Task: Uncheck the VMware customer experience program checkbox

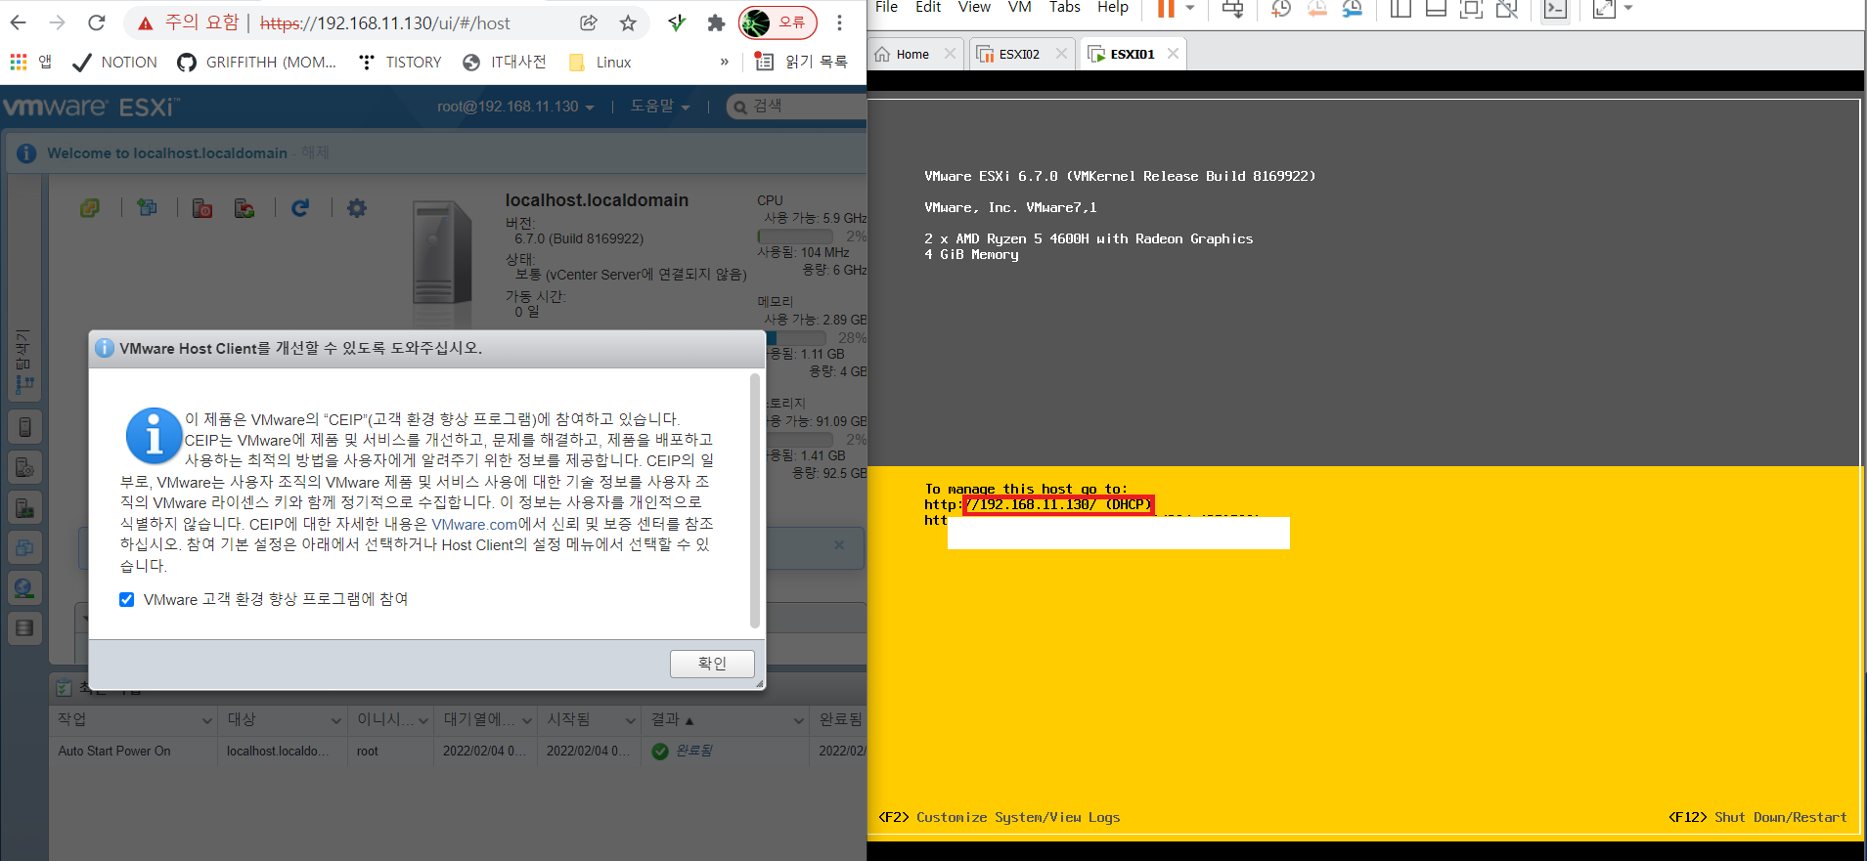Action: pyautogui.click(x=127, y=599)
